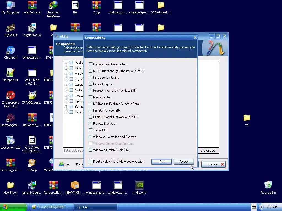Image resolution: width=282 pixels, height=211 pixels.
Task: Open on-screen keyboard tray icon
Action: pyautogui.click(x=254, y=207)
